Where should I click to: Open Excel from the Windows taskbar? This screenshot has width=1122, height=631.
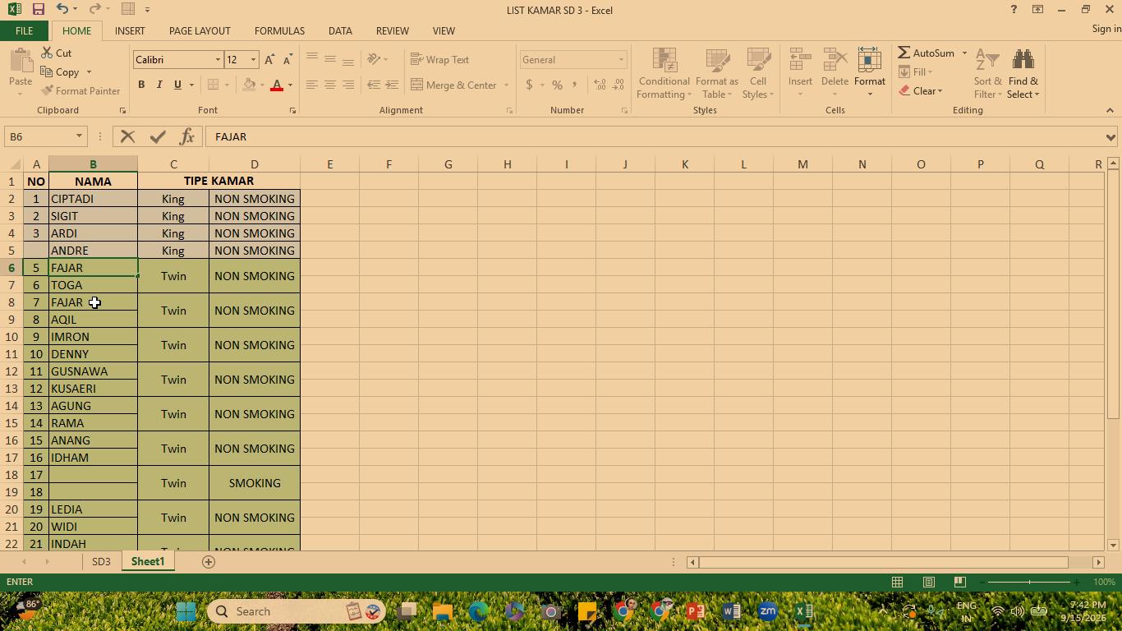(x=804, y=611)
